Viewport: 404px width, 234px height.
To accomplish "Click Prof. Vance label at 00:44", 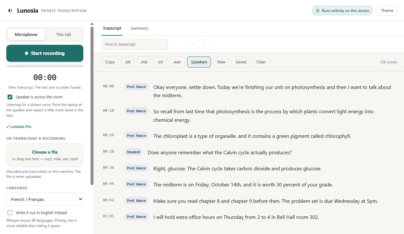I will pyautogui.click(x=136, y=184).
